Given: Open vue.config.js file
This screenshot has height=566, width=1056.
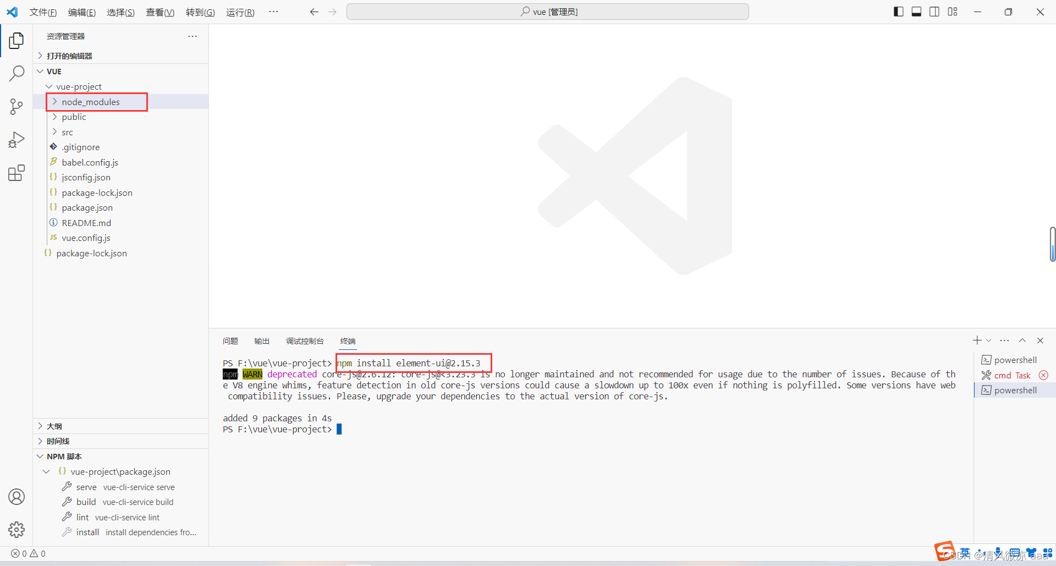Looking at the screenshot, I should (121, 238).
